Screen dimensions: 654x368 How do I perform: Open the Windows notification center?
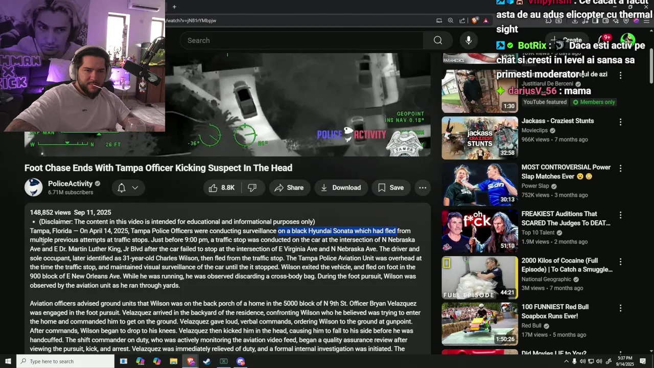click(643, 361)
